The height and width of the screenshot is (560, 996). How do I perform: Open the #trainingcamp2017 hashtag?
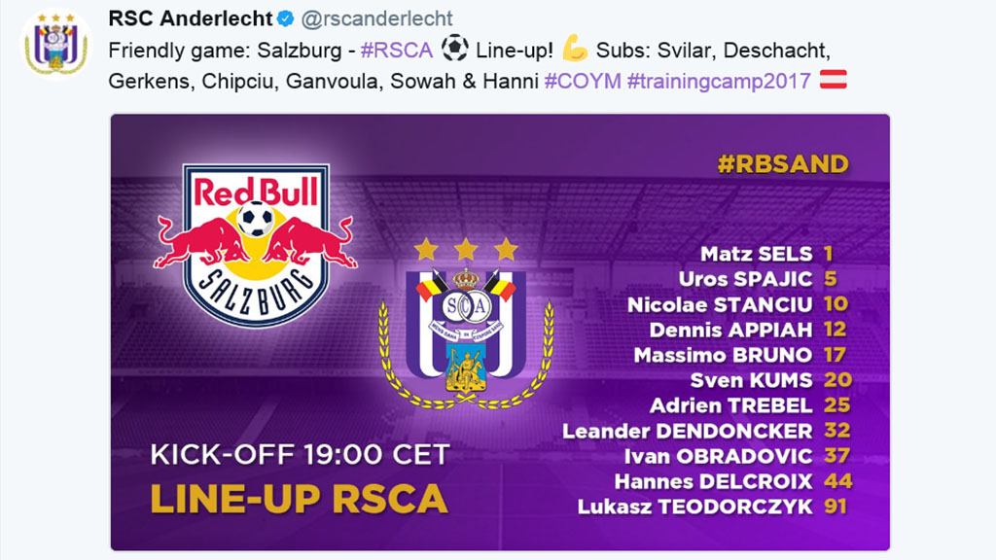point(719,82)
